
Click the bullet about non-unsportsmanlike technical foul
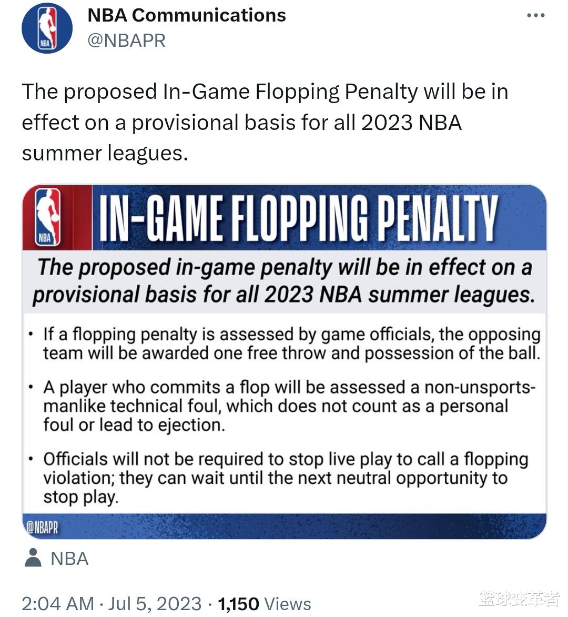click(289, 406)
